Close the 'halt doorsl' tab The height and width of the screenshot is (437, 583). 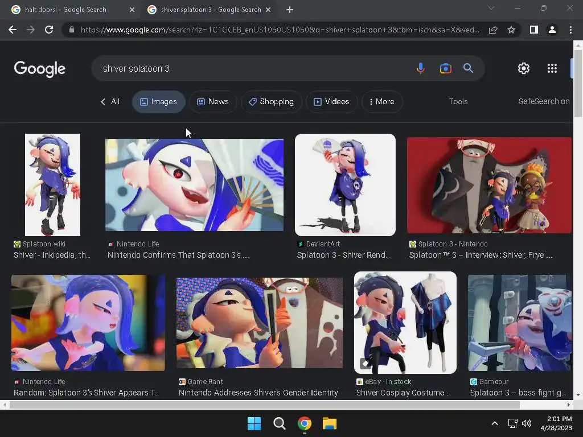[132, 10]
